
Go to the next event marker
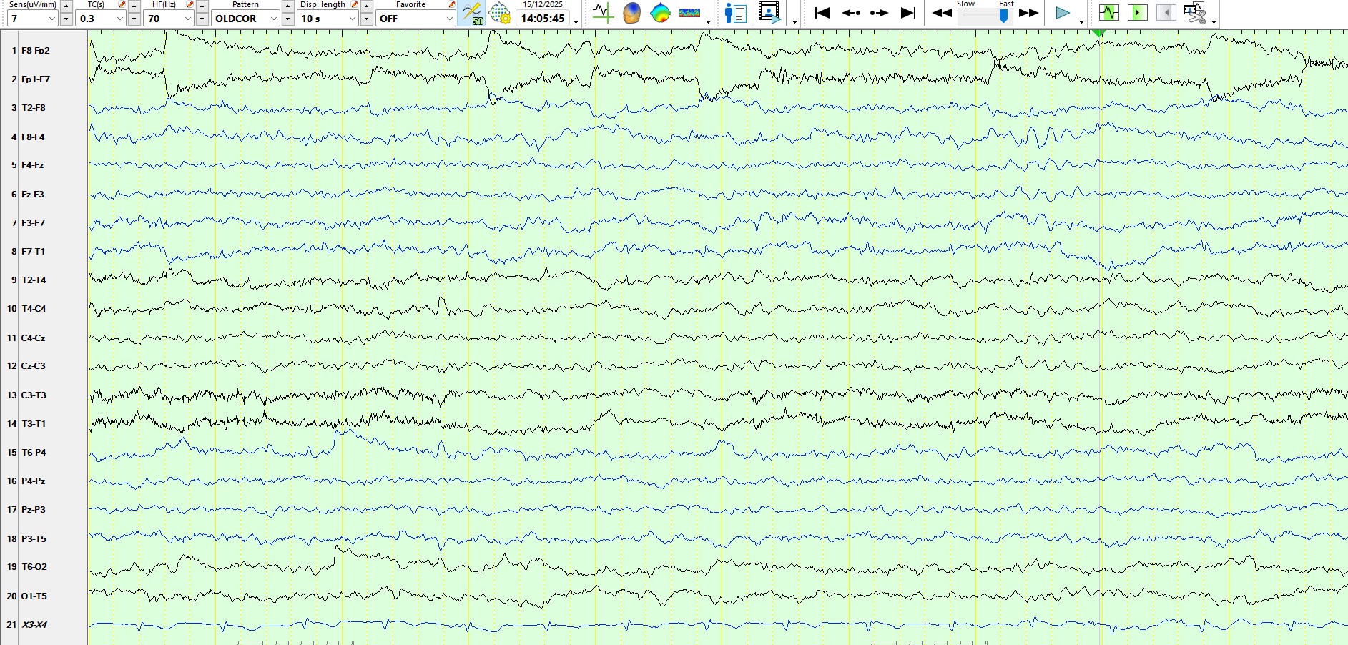pos(879,13)
